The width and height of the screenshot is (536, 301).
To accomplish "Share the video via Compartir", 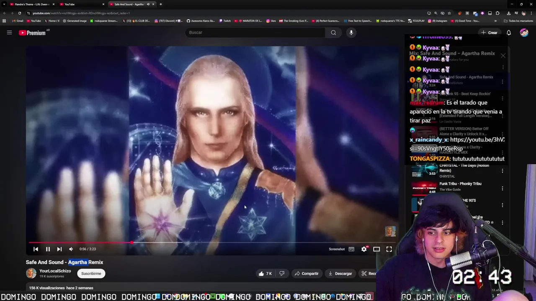I will point(307,273).
